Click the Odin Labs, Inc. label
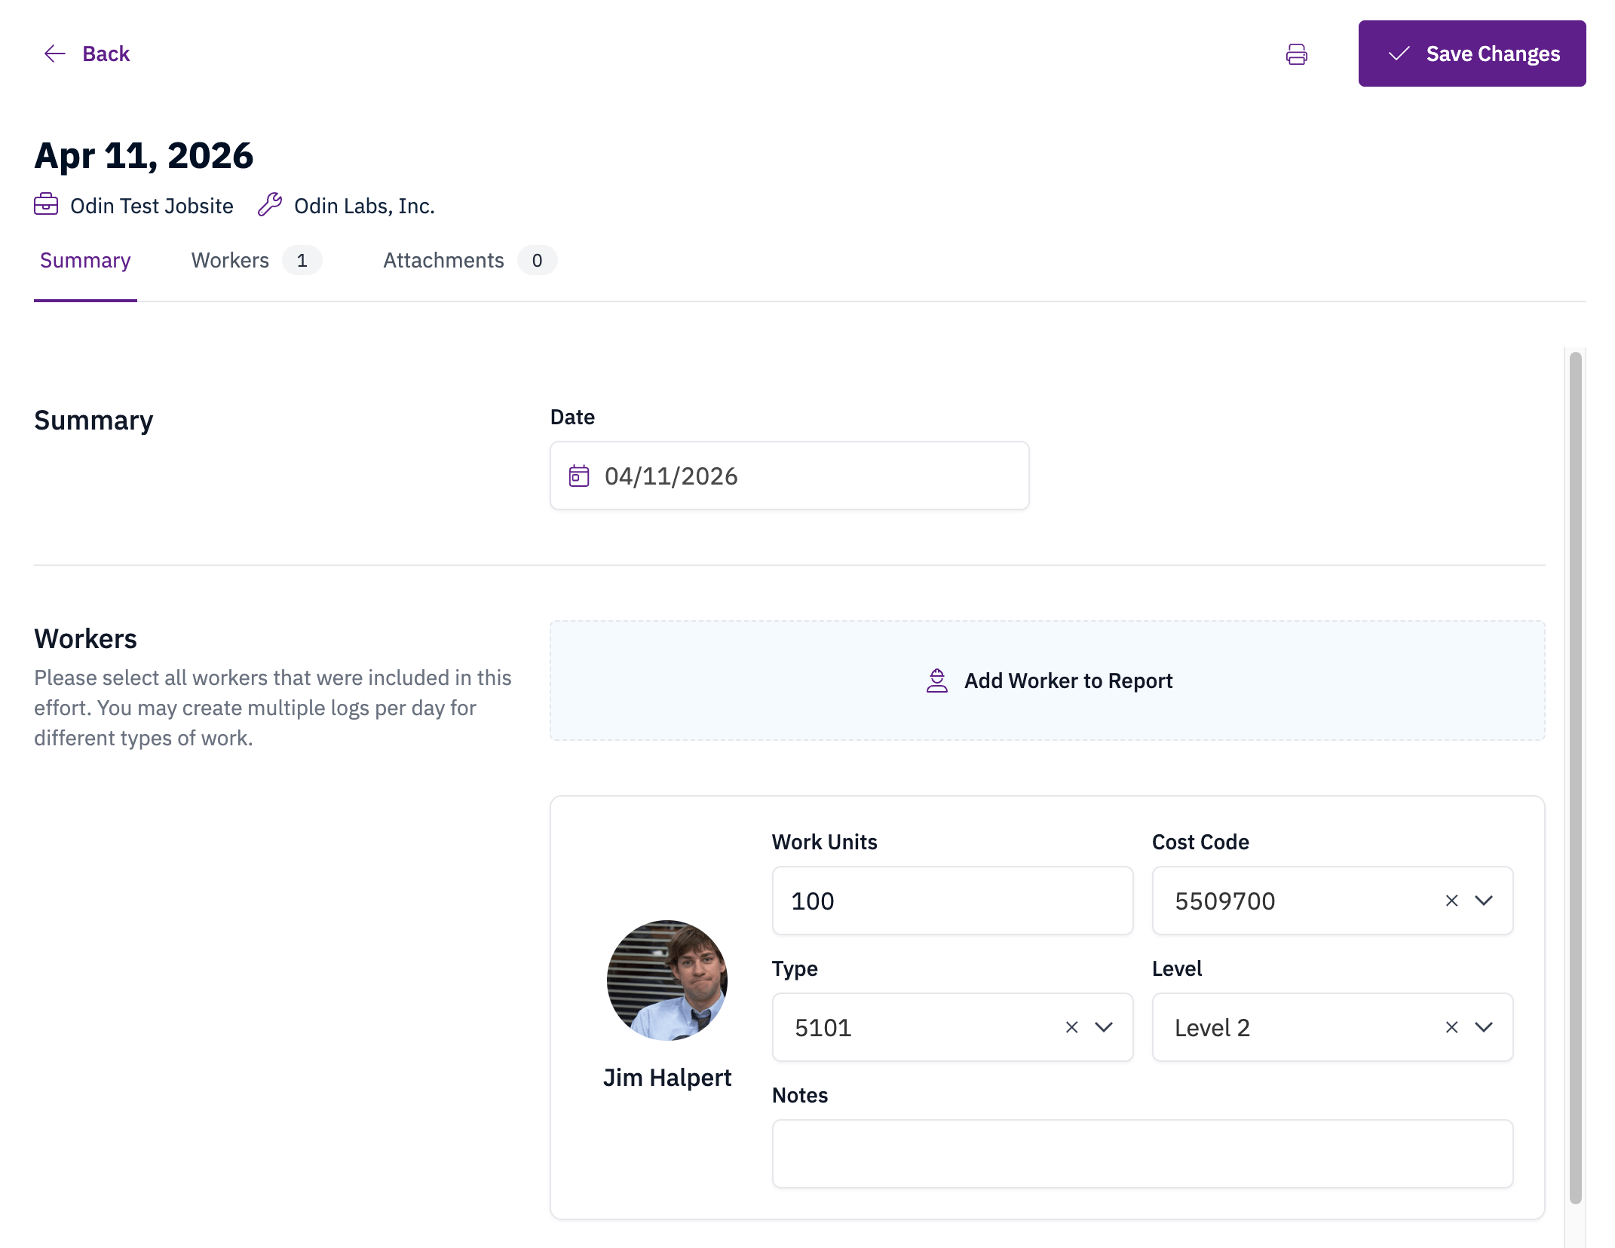1615x1248 pixels. tap(364, 206)
